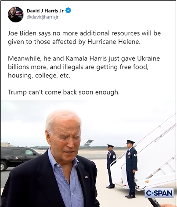Screen dimensions: 177x207
Task: Click the word "Ukraine" in the tweet
Action: click(148, 58)
